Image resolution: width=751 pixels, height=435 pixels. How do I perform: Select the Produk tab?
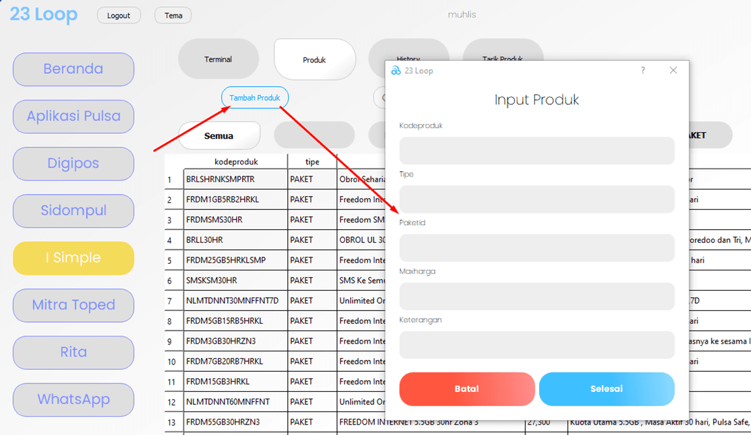click(x=314, y=59)
